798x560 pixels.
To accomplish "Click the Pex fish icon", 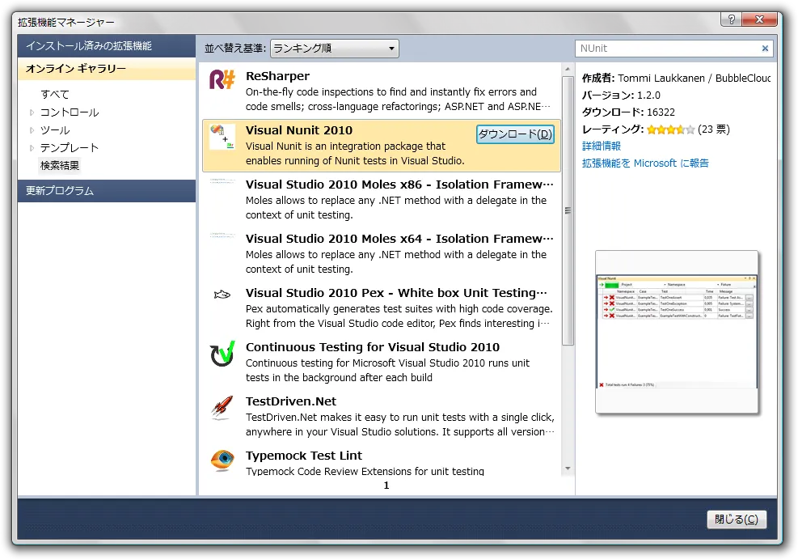I will 222,295.
